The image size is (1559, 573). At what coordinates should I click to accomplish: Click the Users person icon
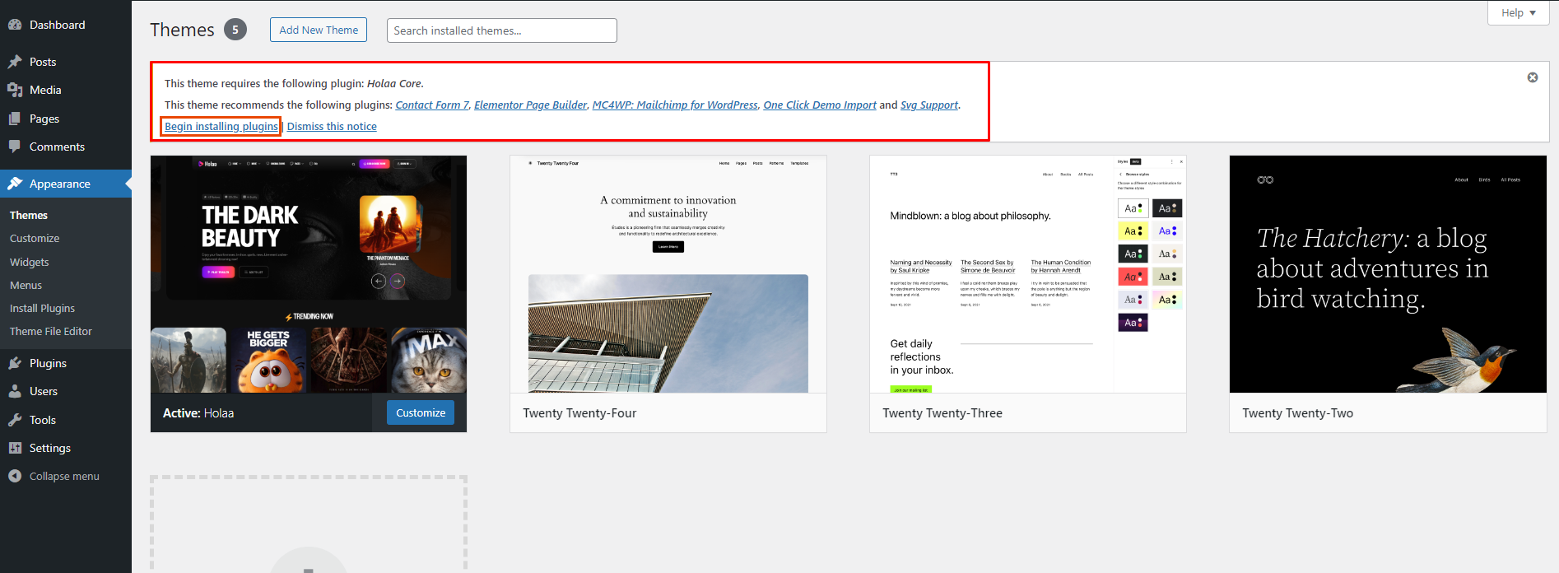click(x=15, y=391)
